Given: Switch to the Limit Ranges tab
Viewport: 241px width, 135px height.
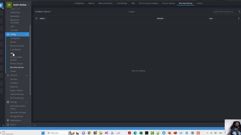Looking at the screenshot, I should (x=122, y=3).
